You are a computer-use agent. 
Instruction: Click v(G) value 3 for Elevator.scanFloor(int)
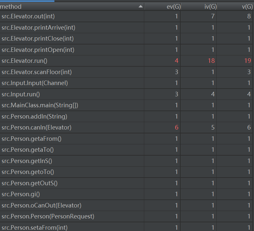coord(249,72)
